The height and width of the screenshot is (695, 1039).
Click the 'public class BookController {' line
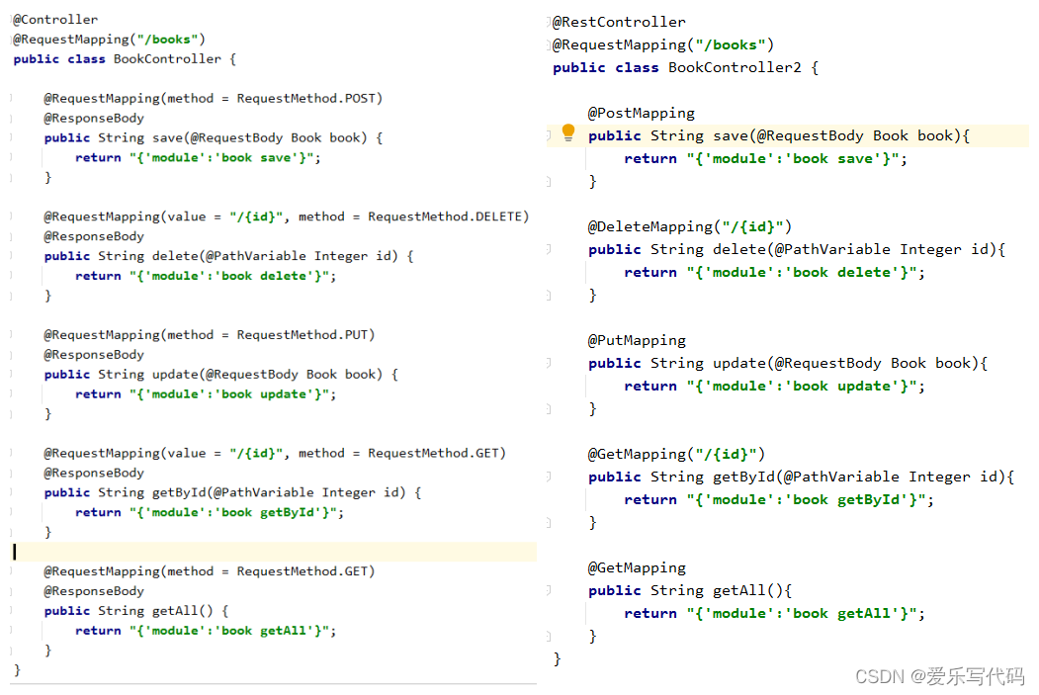click(x=125, y=59)
